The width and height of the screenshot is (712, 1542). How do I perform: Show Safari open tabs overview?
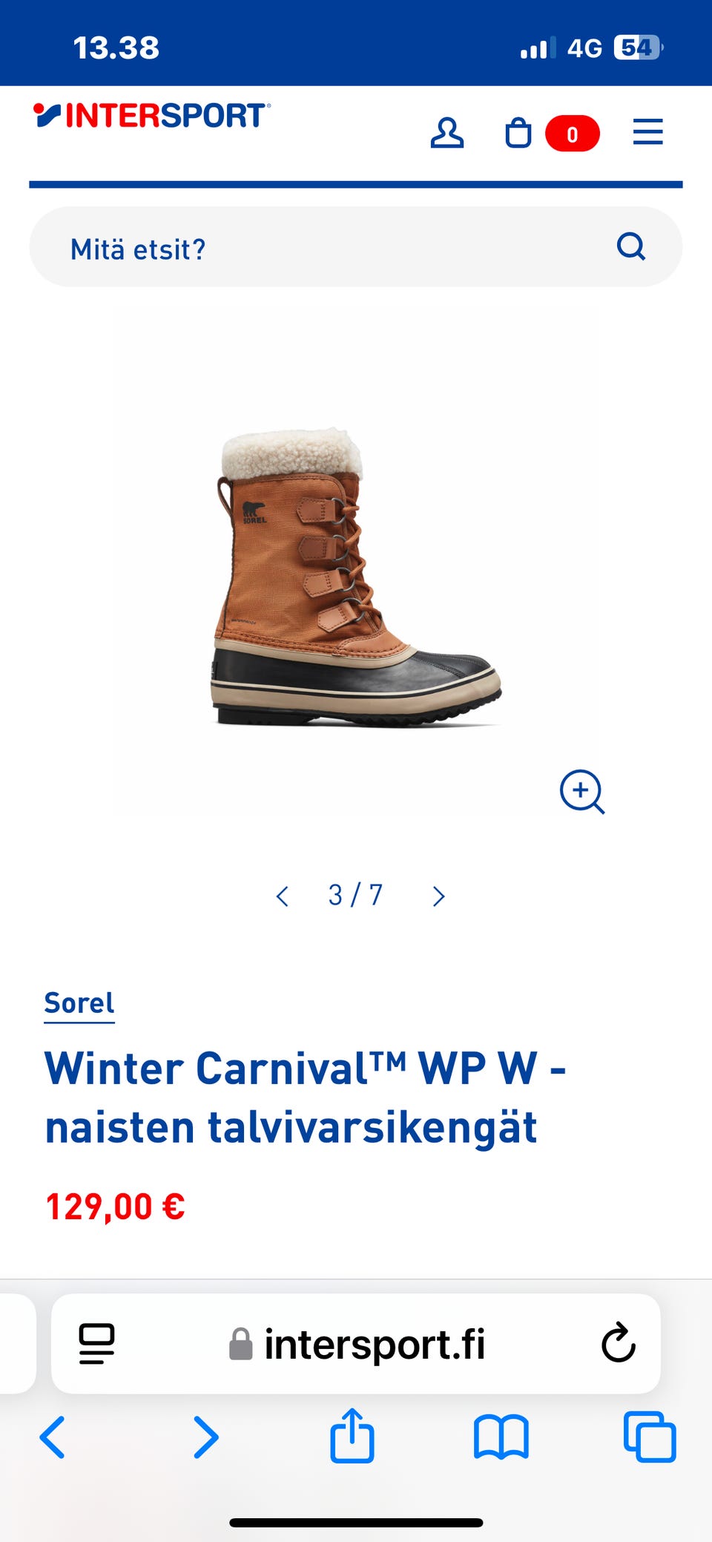click(650, 1437)
